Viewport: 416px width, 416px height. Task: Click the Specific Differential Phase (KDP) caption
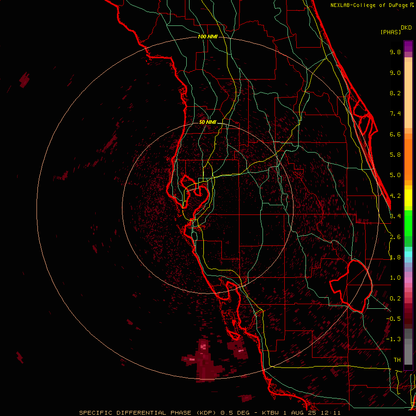tap(148, 413)
